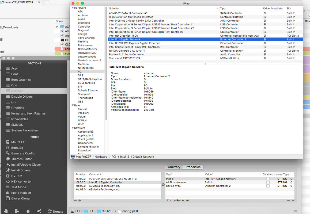Open Kernel and Kext Patches section
This screenshot has width=310, height=214.
(28, 113)
